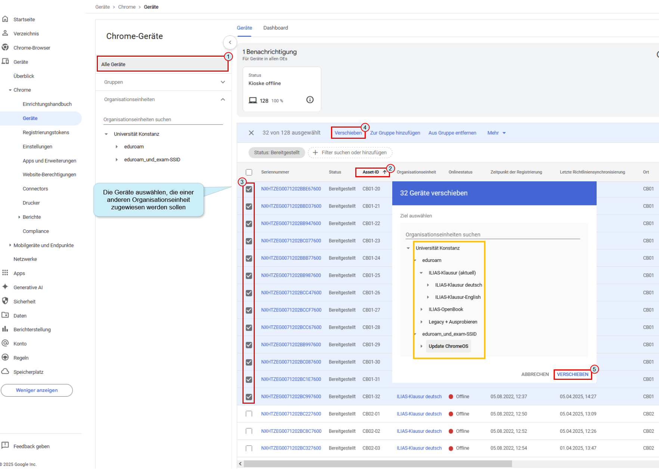Image resolution: width=659 pixels, height=469 pixels.
Task: Focus Organisationseinheiten suchen field in dialog
Action: click(493, 235)
